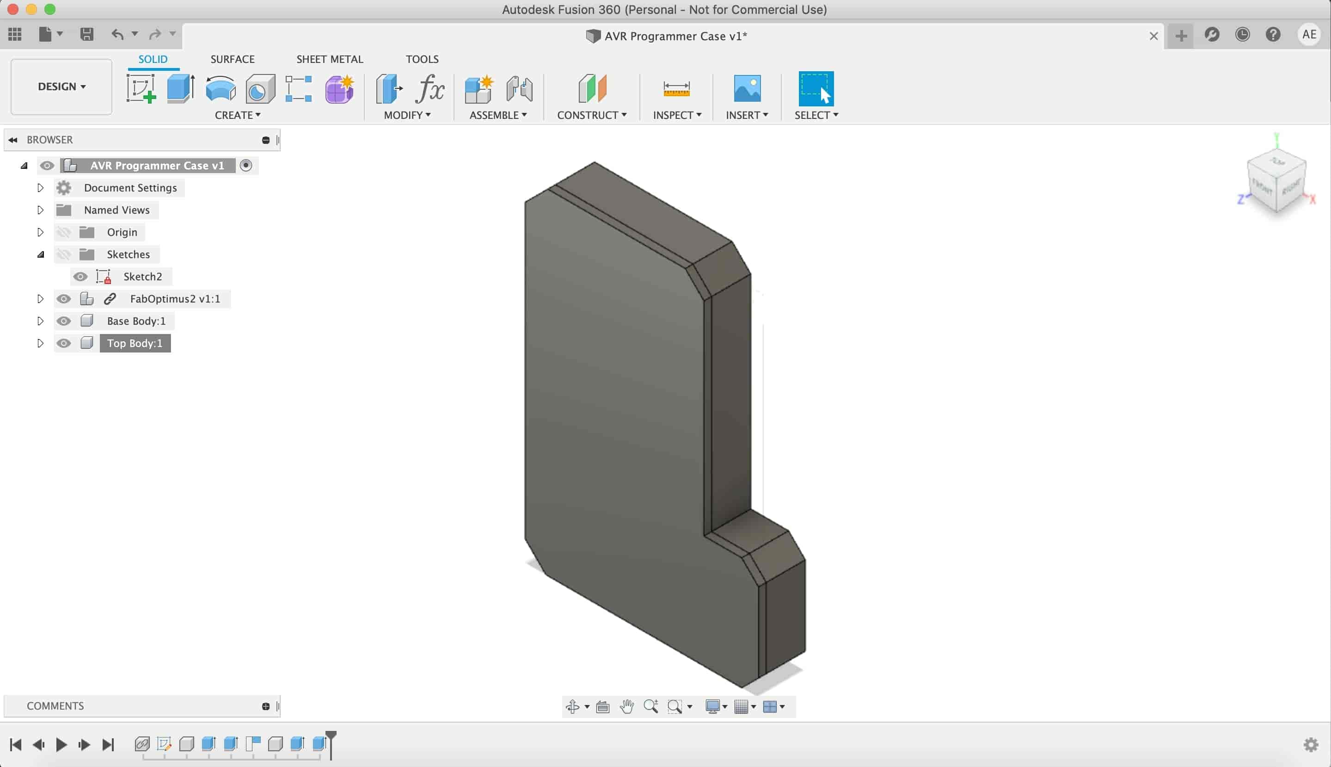Select the Zoom magnifier tool
Viewport: 1331px width, 767px height.
(x=651, y=706)
